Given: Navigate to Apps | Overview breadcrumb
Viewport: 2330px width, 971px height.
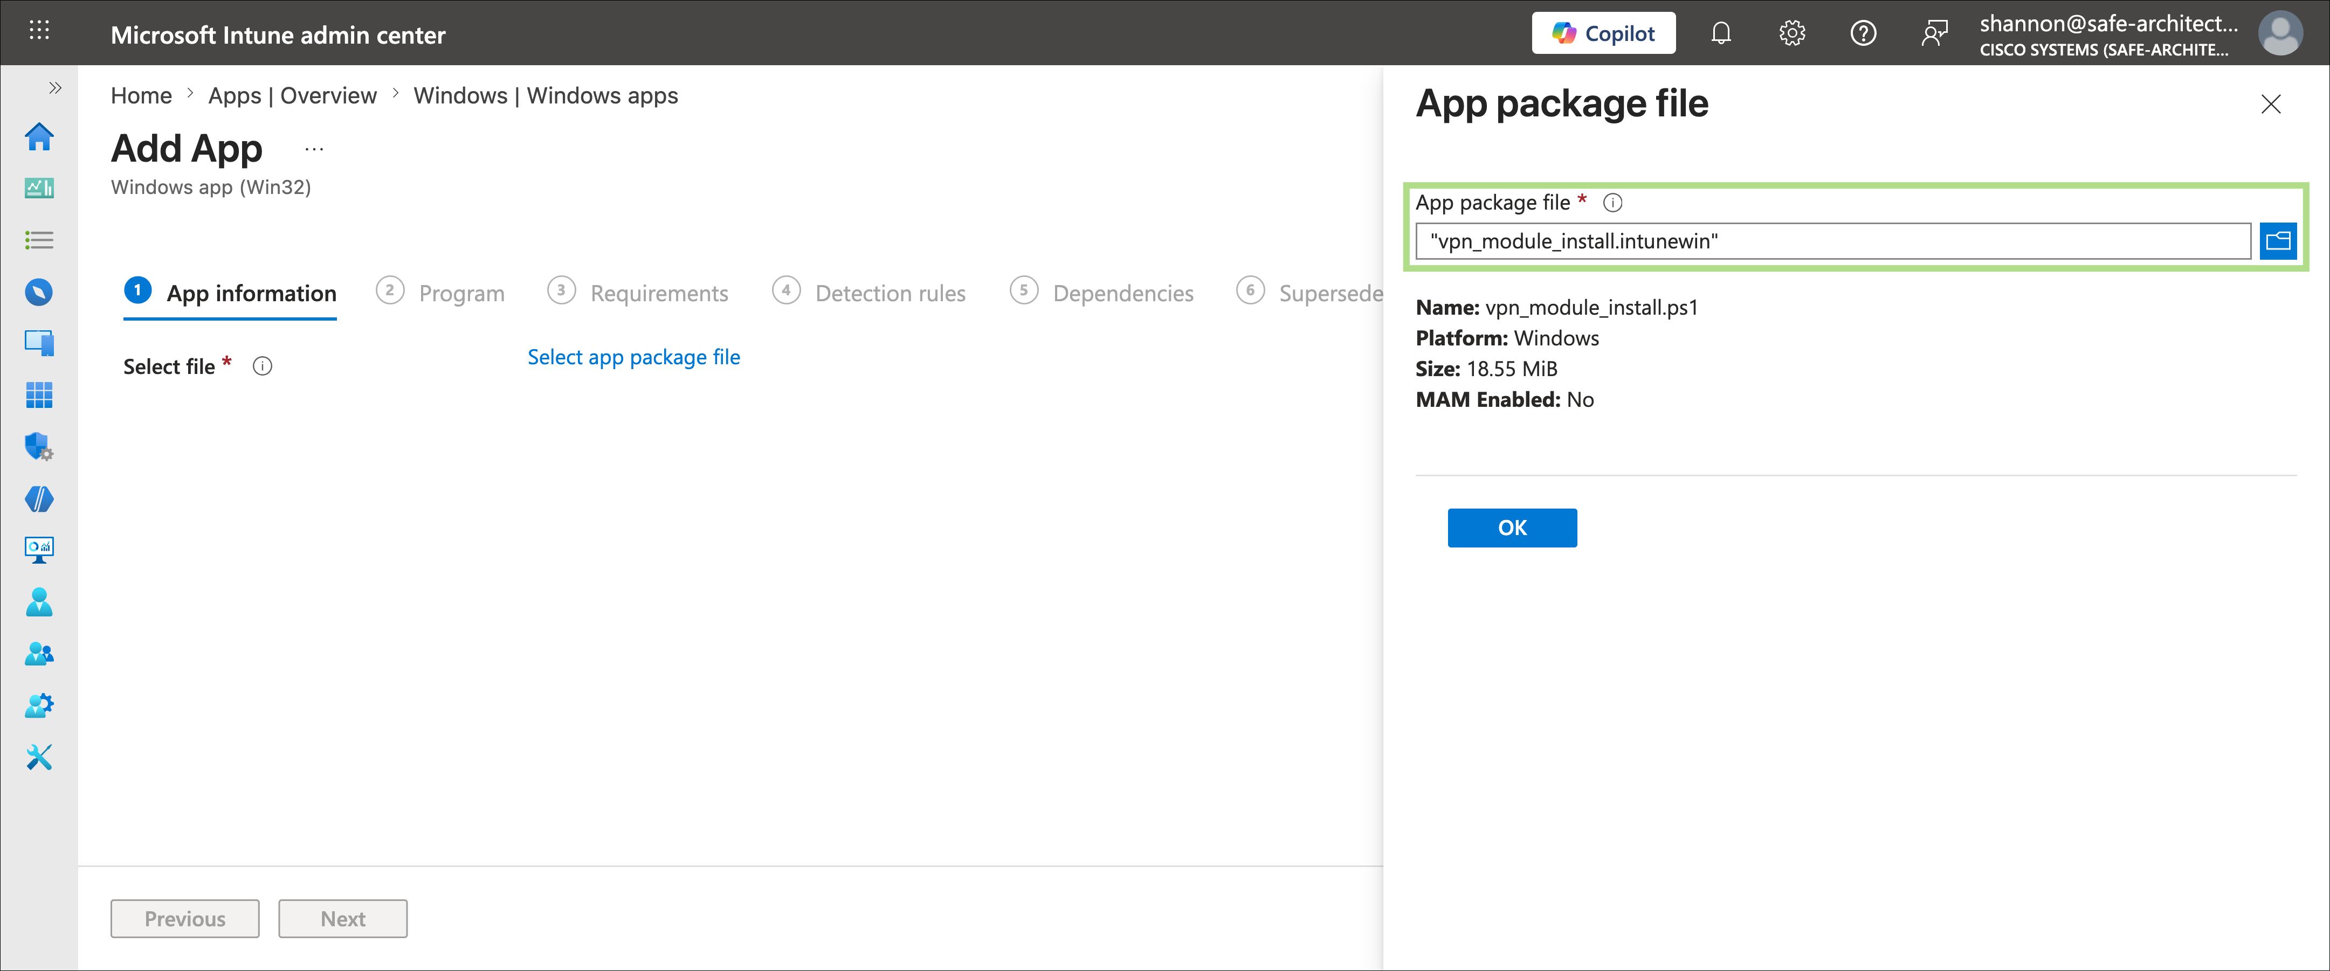Looking at the screenshot, I should pos(292,96).
